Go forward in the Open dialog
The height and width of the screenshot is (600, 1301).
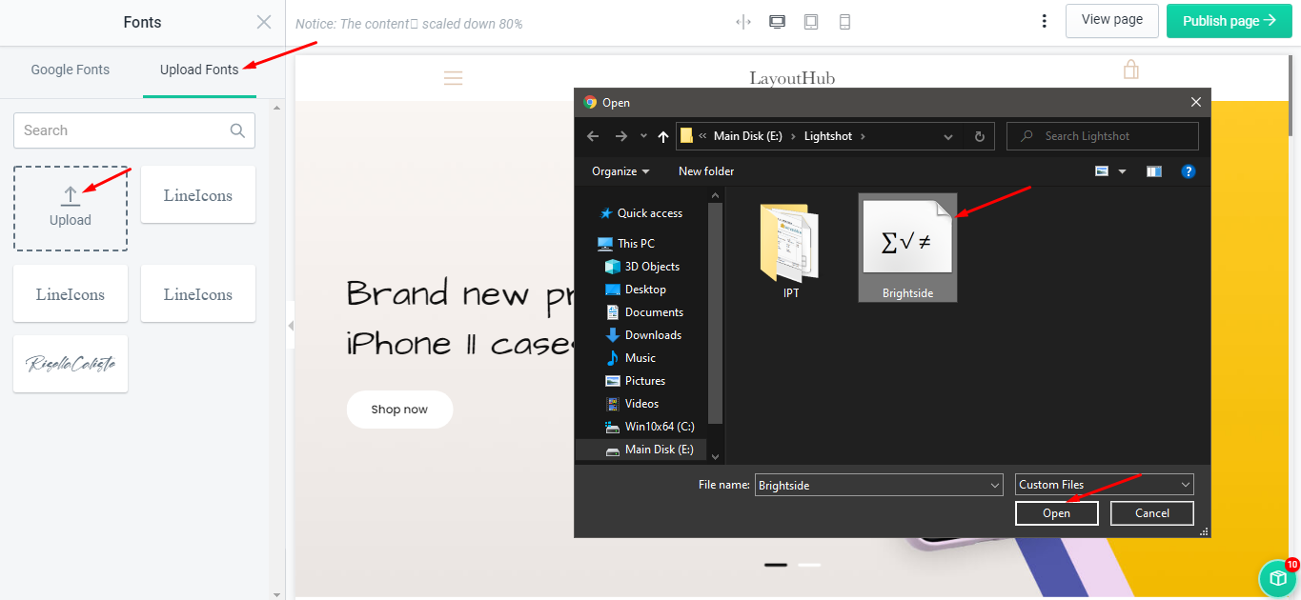pos(621,136)
